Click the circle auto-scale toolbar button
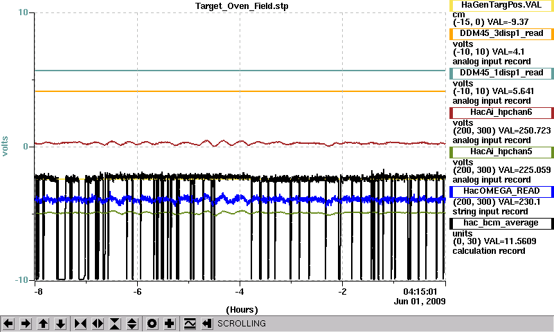The height and width of the screenshot is (332, 554). click(x=152, y=324)
